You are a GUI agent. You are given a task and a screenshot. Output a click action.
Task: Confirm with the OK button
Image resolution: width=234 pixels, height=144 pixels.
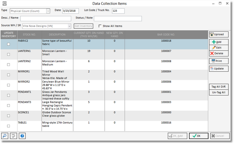coord(199,136)
